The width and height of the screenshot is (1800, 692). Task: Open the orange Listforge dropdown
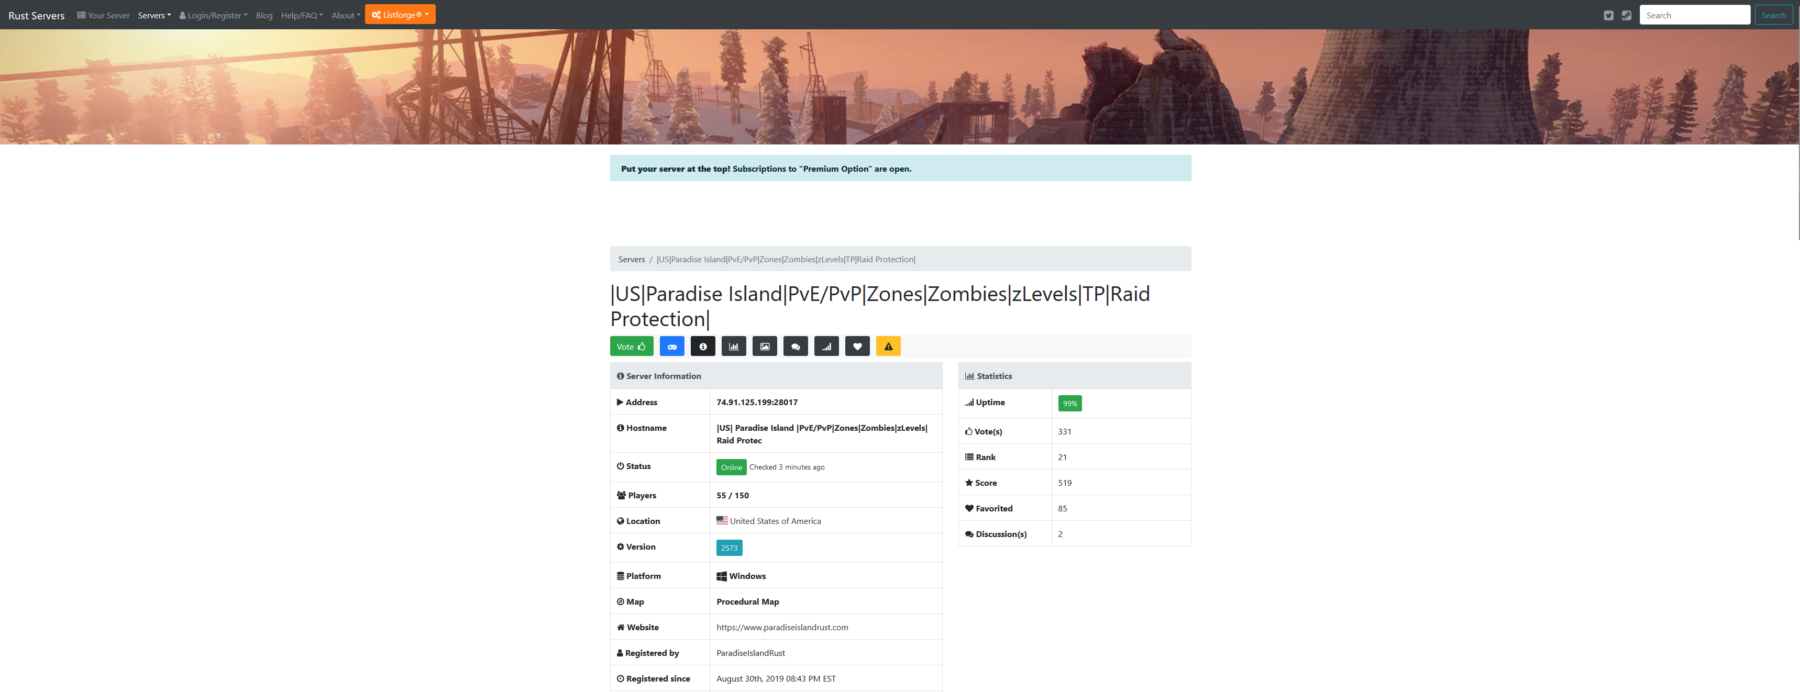(x=400, y=15)
